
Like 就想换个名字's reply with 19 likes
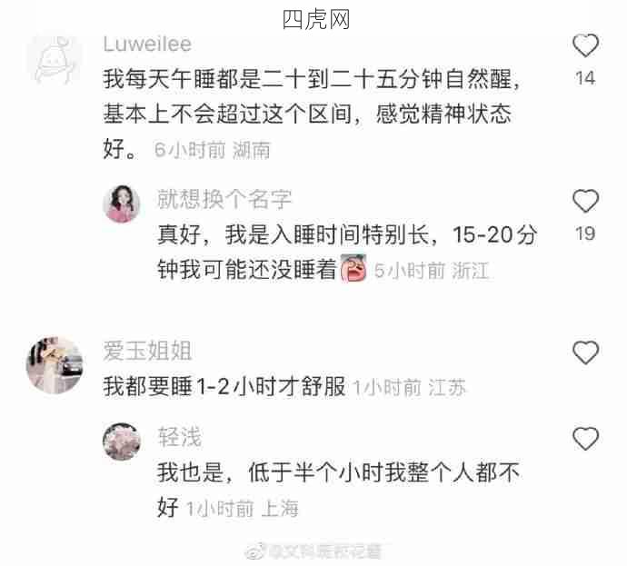[x=585, y=201]
